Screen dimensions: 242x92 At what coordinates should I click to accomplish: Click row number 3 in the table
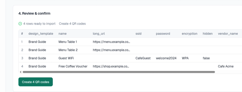(x=22, y=58)
